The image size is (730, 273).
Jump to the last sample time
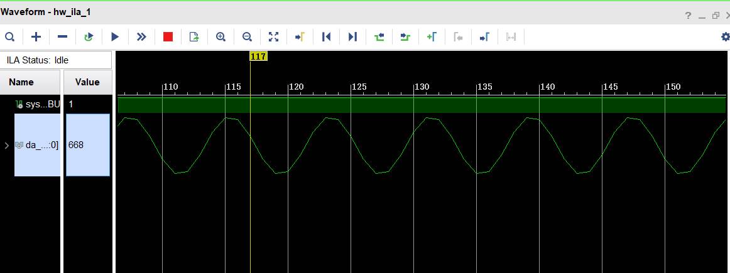352,37
